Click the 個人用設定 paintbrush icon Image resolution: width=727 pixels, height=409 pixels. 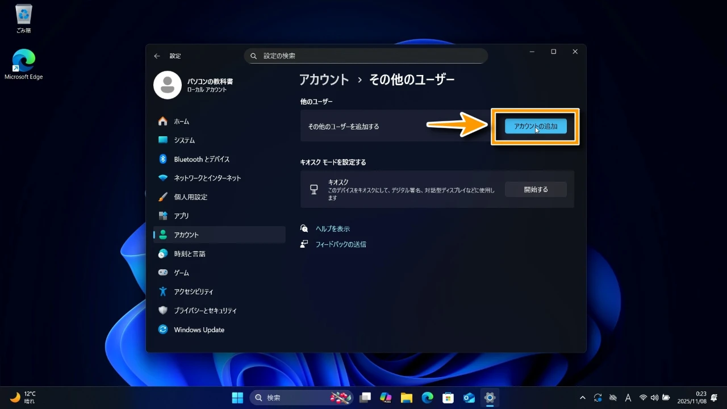point(163,197)
